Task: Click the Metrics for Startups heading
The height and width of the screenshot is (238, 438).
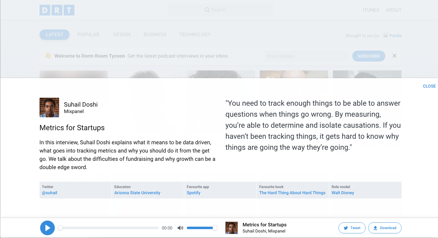Action: (72, 128)
